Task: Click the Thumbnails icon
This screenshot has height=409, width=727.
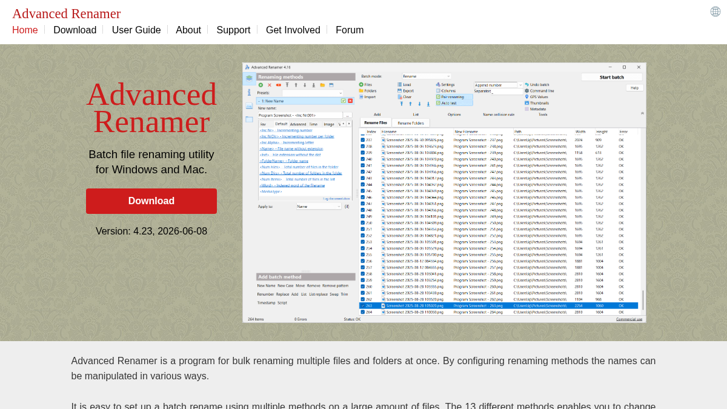Action: 527,102
